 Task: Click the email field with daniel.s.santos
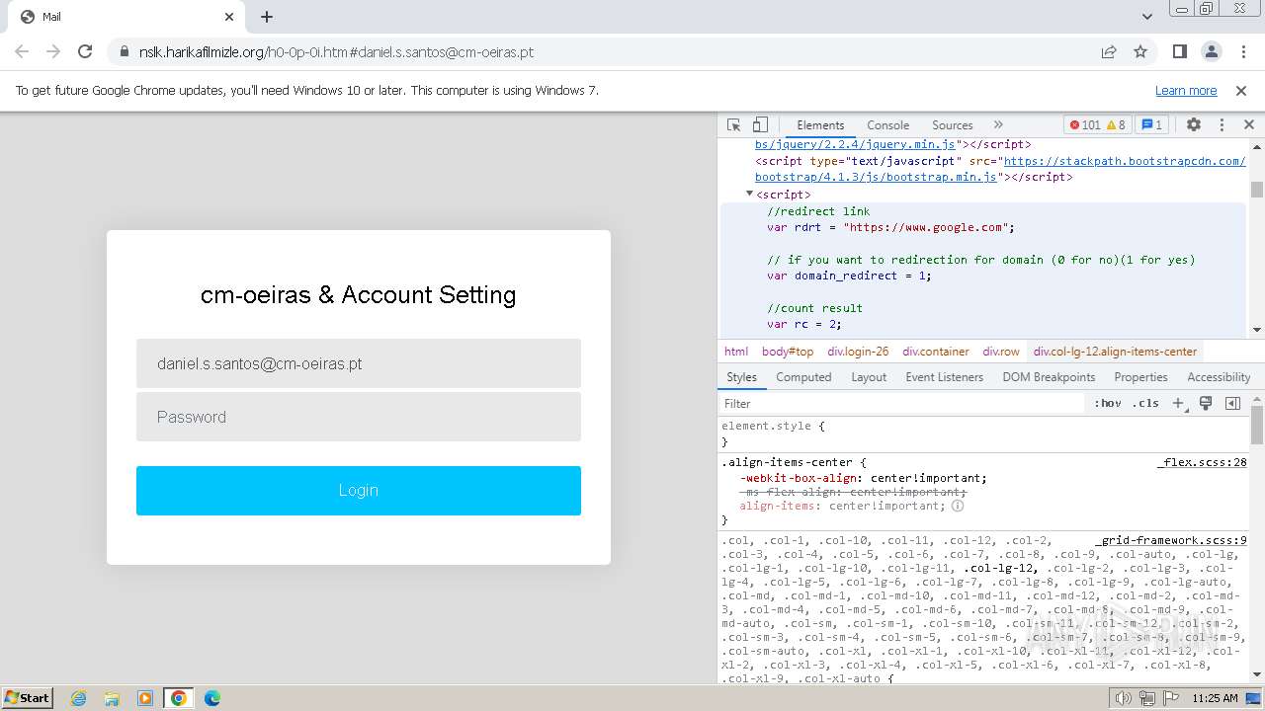coord(359,363)
